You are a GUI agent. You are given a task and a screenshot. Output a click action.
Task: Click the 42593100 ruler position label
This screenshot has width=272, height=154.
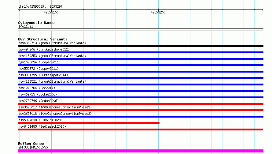[51, 12]
